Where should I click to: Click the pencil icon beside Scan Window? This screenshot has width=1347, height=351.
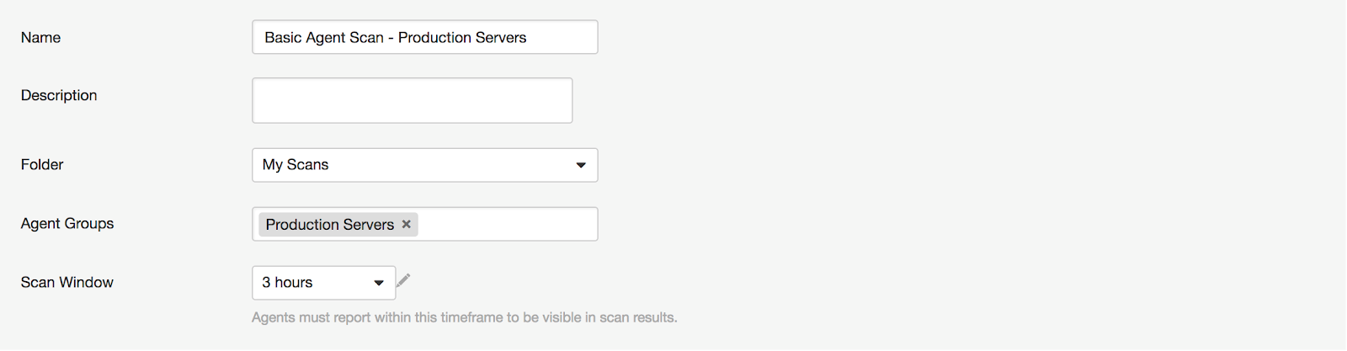[403, 280]
